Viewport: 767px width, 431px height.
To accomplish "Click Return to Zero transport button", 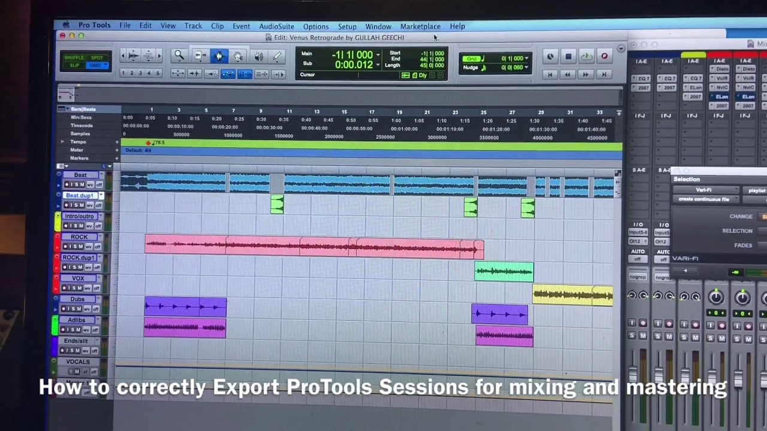I will click(x=550, y=74).
